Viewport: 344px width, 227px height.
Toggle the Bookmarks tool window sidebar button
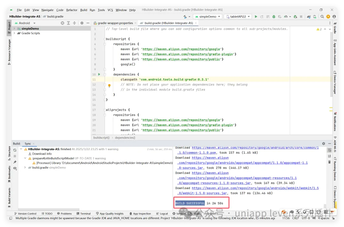[9, 174]
